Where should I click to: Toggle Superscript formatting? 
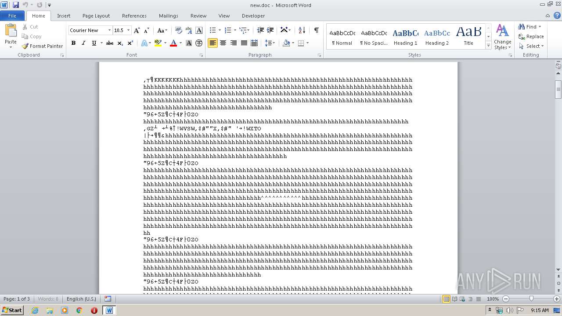[130, 43]
